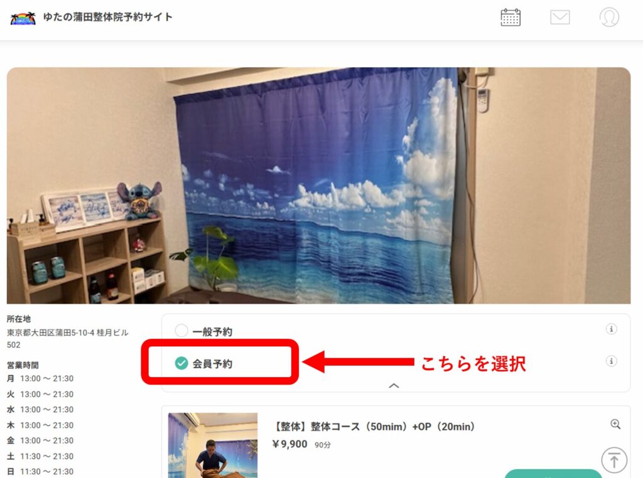The image size is (643, 478).
Task: Open the user profile avatar icon
Action: click(609, 17)
